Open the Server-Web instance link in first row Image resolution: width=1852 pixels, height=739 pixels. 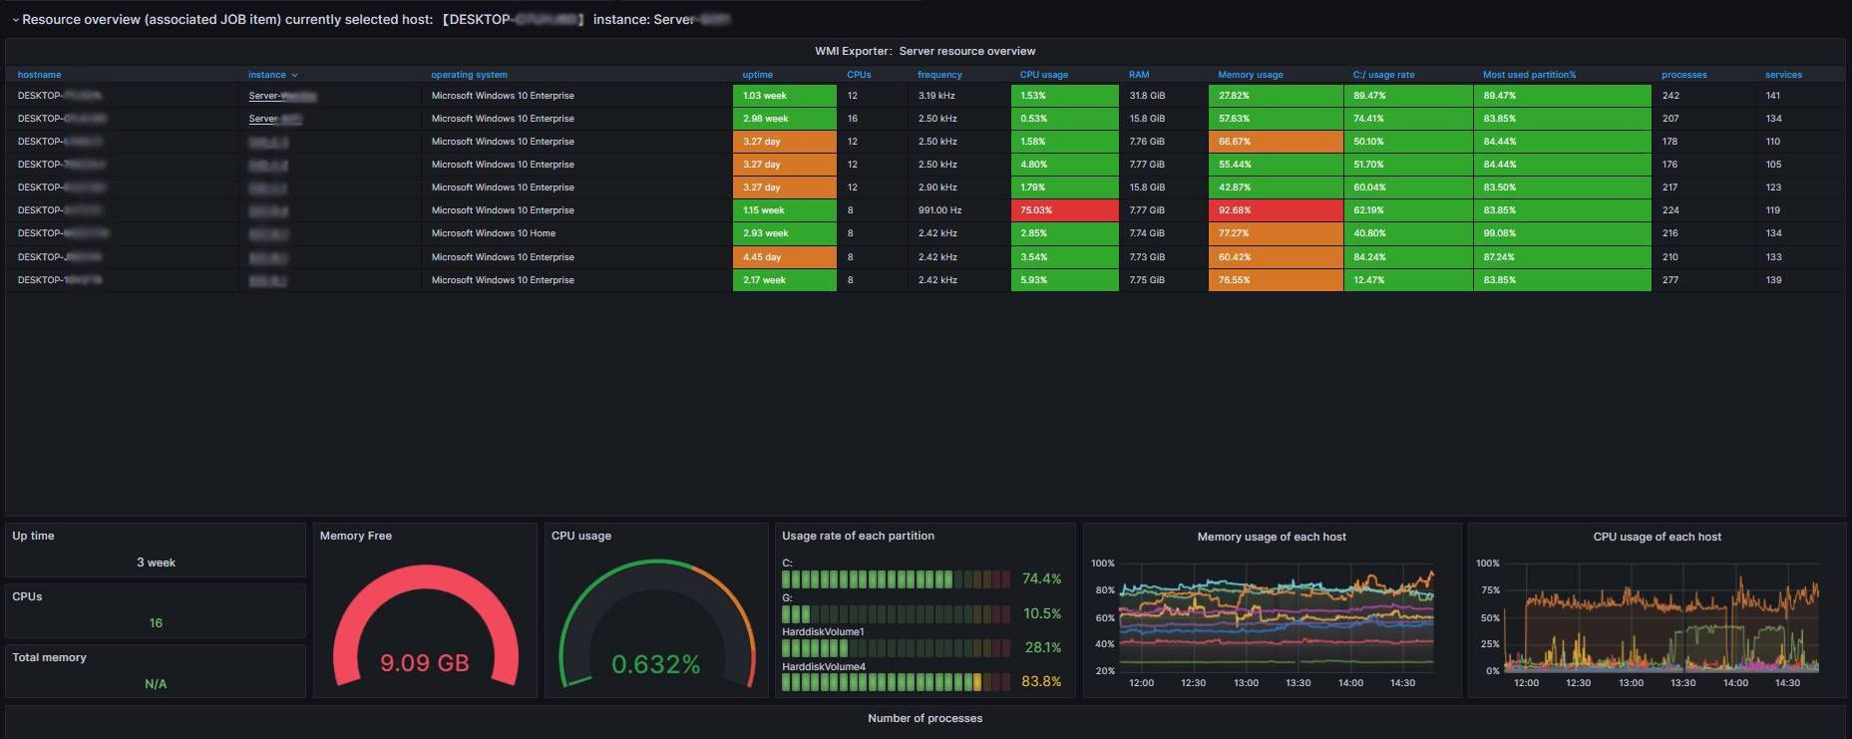tap(282, 96)
